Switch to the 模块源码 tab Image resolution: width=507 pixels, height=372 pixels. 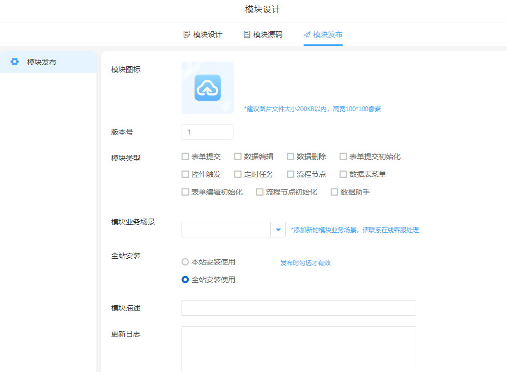click(x=263, y=34)
